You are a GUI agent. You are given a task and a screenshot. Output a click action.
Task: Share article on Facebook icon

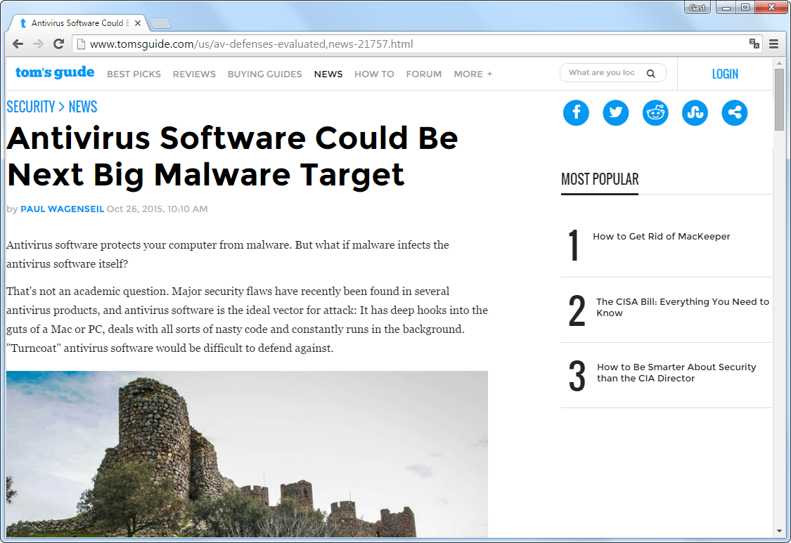tap(576, 112)
